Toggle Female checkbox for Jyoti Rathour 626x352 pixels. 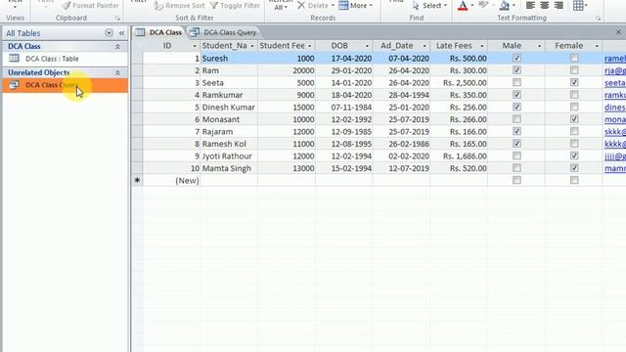pos(574,156)
